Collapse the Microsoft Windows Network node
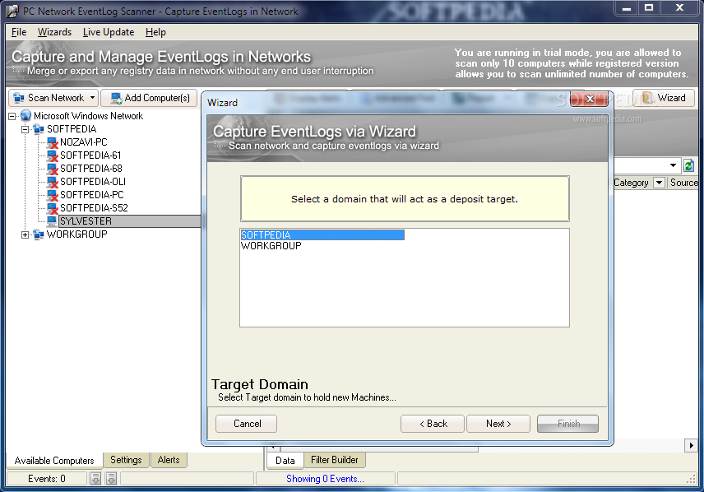The image size is (704, 492). point(12,116)
